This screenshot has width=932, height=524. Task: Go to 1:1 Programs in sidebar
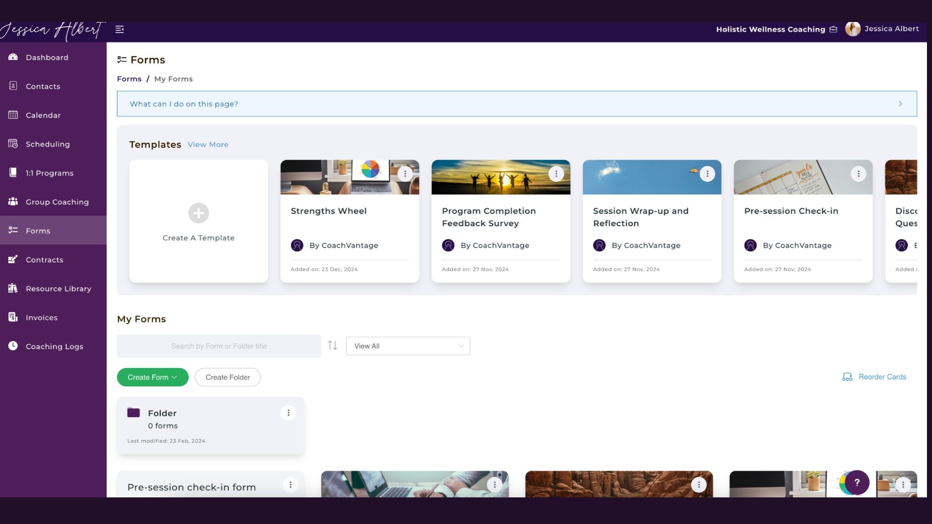click(53, 173)
